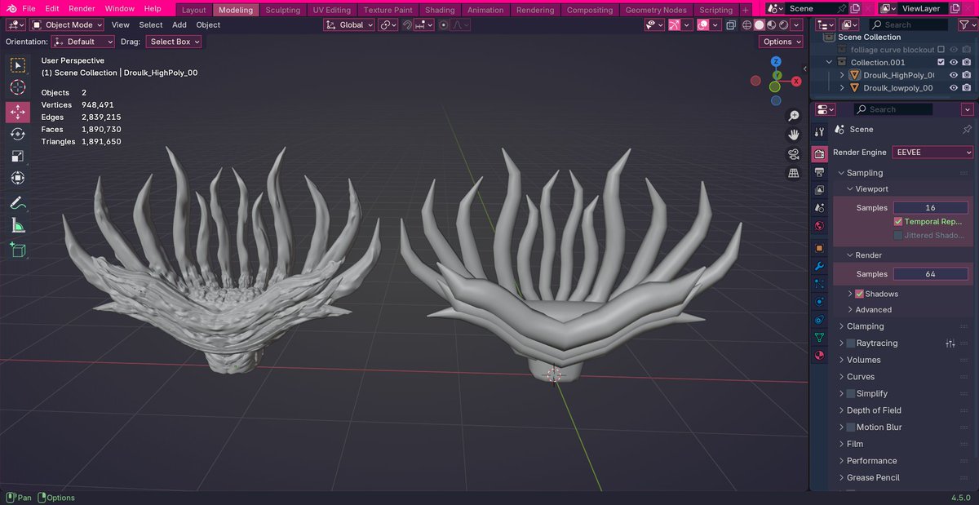Enable the Raytracing checkbox
The height and width of the screenshot is (505, 979).
[x=851, y=343]
